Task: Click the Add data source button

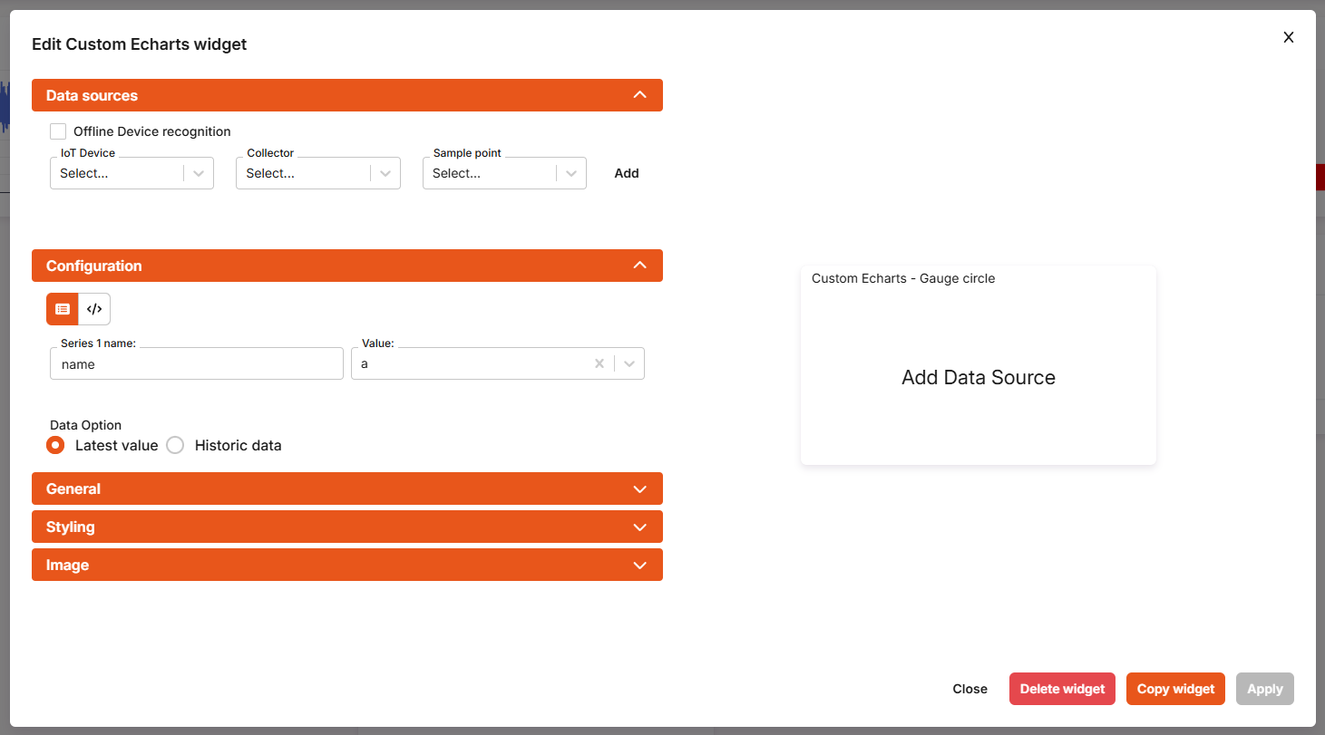Action: tap(627, 173)
